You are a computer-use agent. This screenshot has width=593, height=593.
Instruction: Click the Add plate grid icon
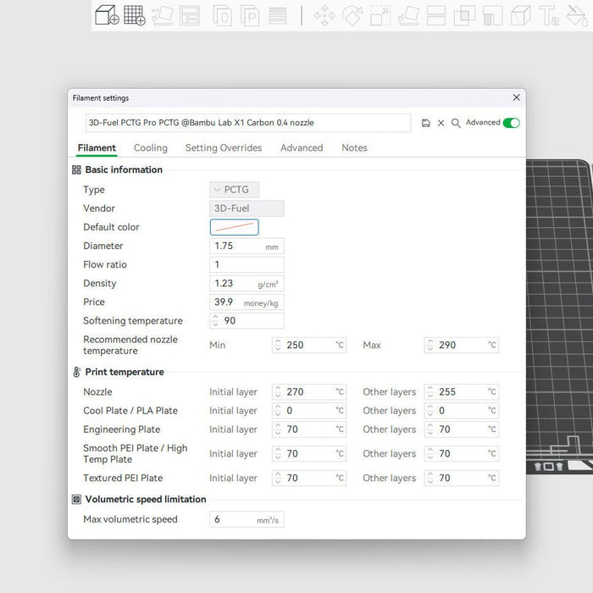click(x=135, y=15)
